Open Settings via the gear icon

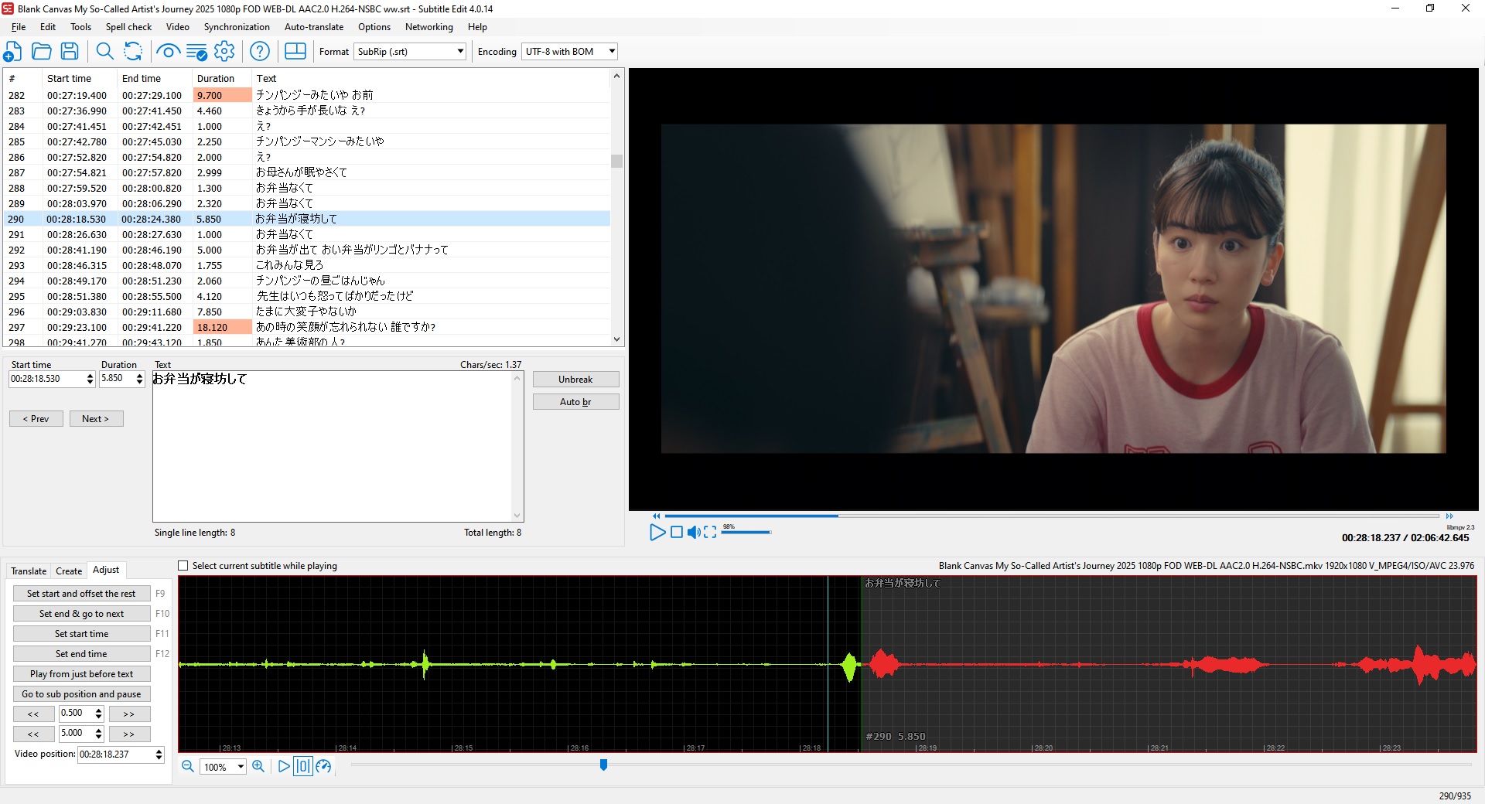224,52
